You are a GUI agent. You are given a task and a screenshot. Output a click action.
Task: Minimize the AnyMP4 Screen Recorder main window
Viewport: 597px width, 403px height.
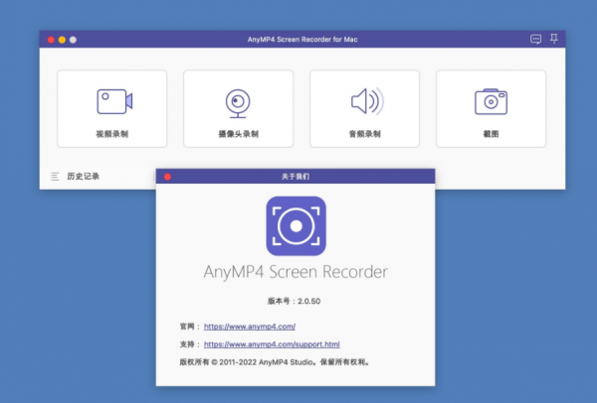click(x=62, y=40)
